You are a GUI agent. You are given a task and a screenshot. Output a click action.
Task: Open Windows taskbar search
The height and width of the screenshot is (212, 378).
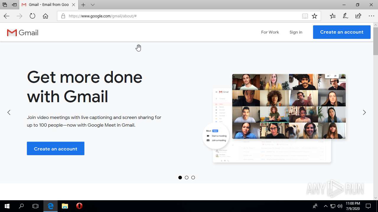click(x=21, y=206)
